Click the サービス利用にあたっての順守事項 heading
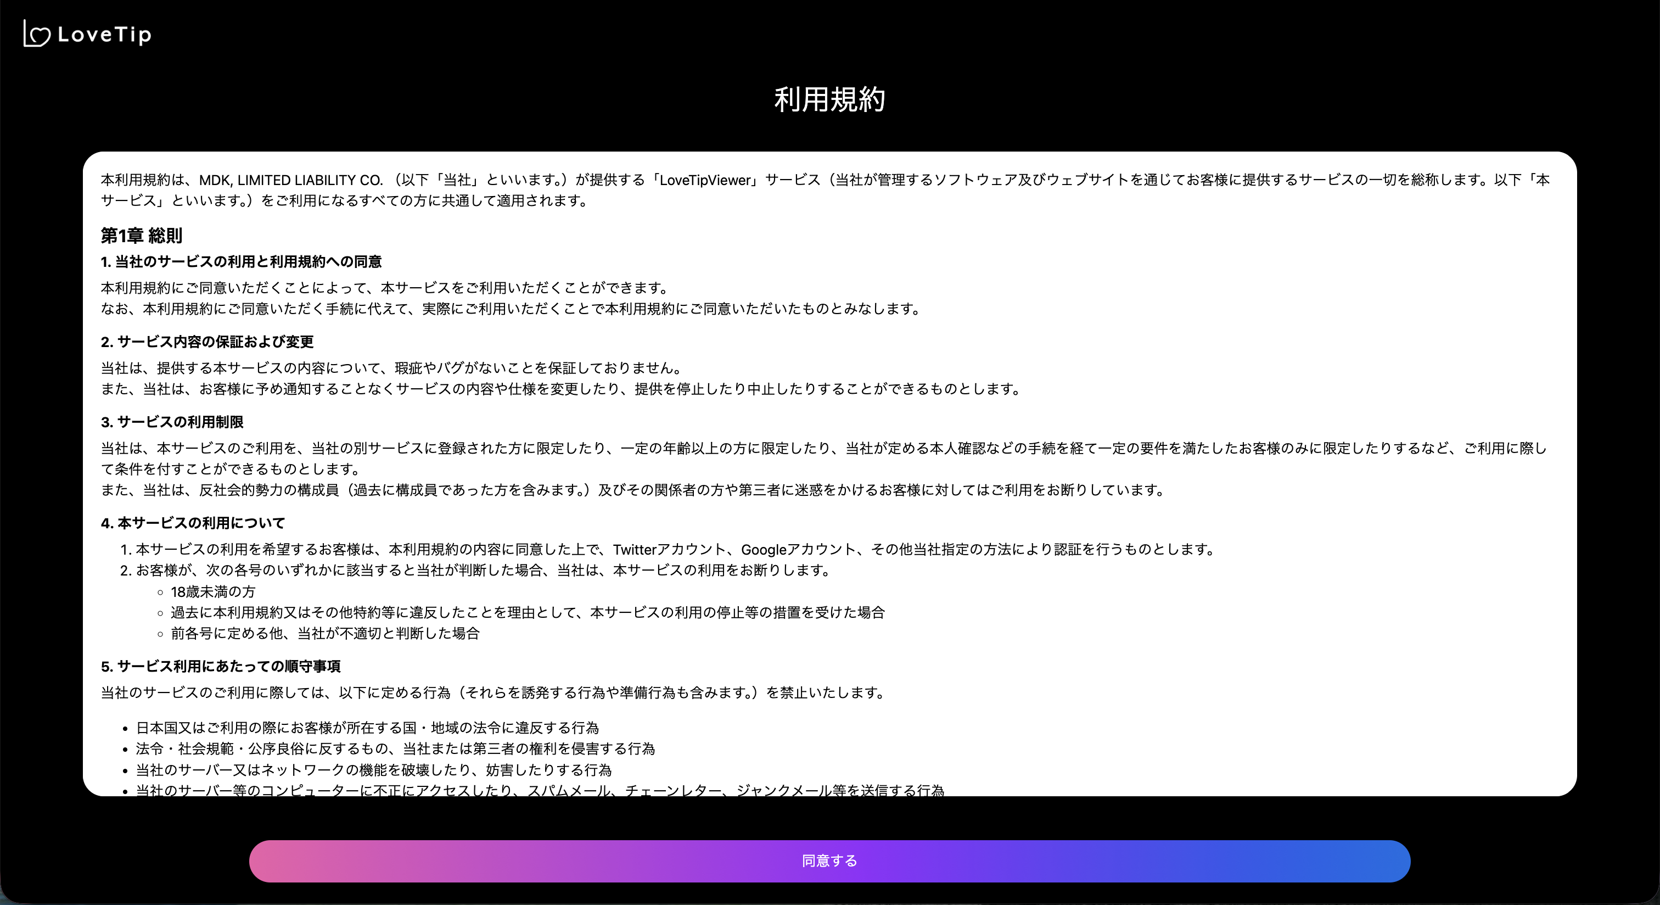1660x905 pixels. click(222, 667)
